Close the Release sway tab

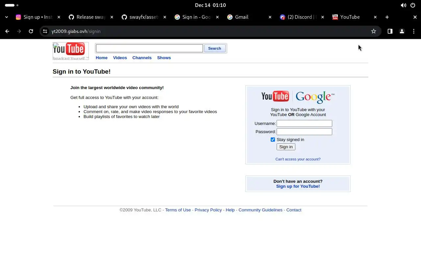coord(112,17)
